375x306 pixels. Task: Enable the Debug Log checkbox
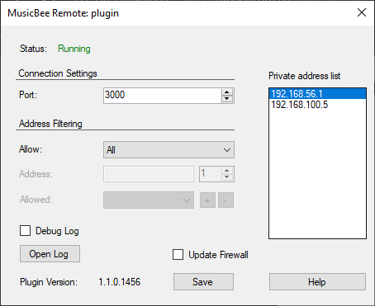coord(25,231)
